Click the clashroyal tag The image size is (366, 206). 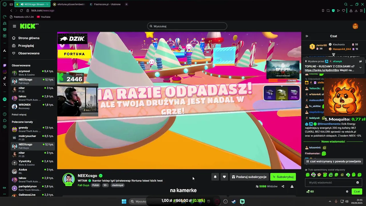click(x=118, y=185)
